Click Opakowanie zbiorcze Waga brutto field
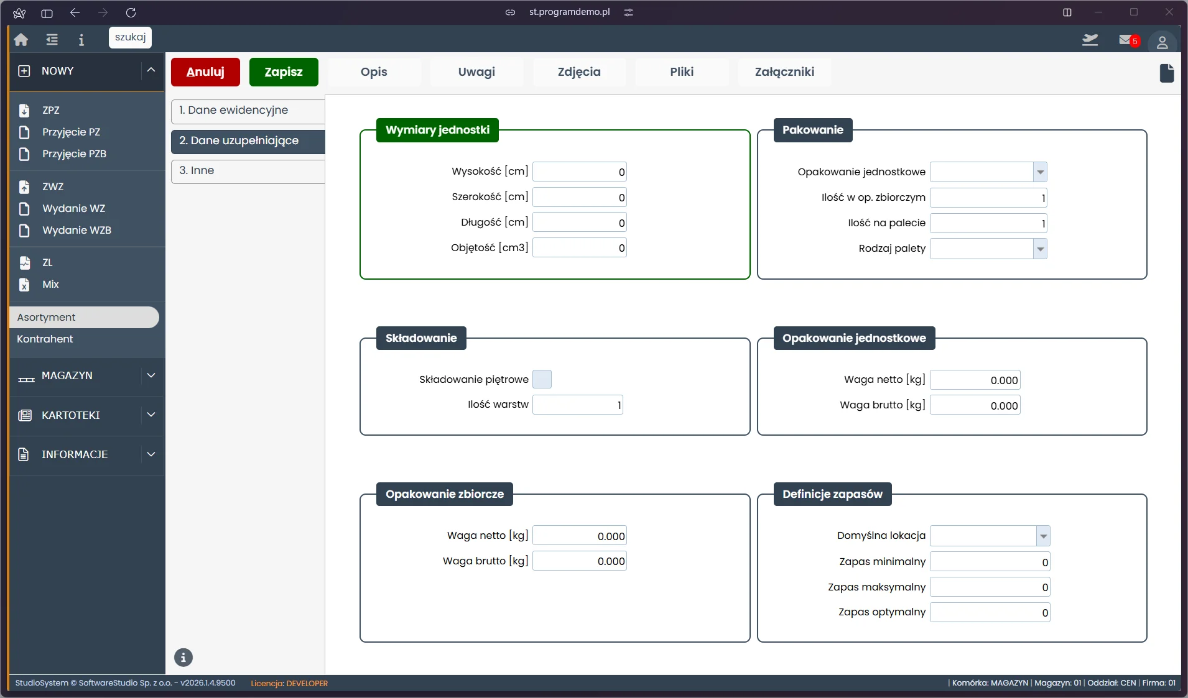 580,561
